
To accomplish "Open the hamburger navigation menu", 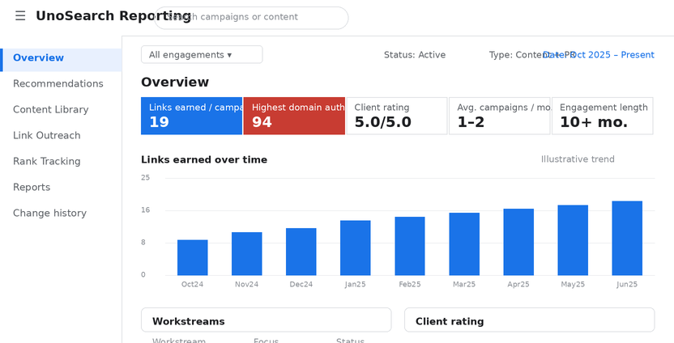I will click(20, 16).
